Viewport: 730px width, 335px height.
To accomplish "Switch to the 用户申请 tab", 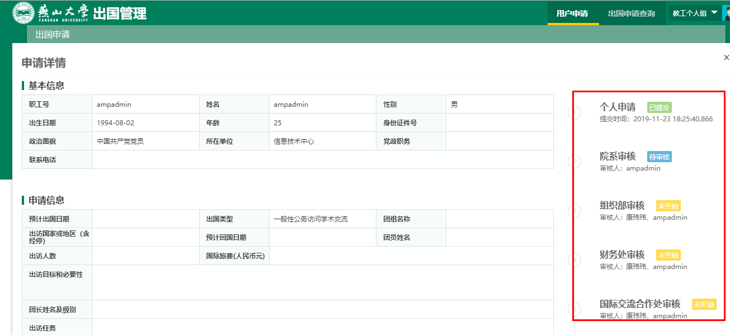I will [x=572, y=13].
